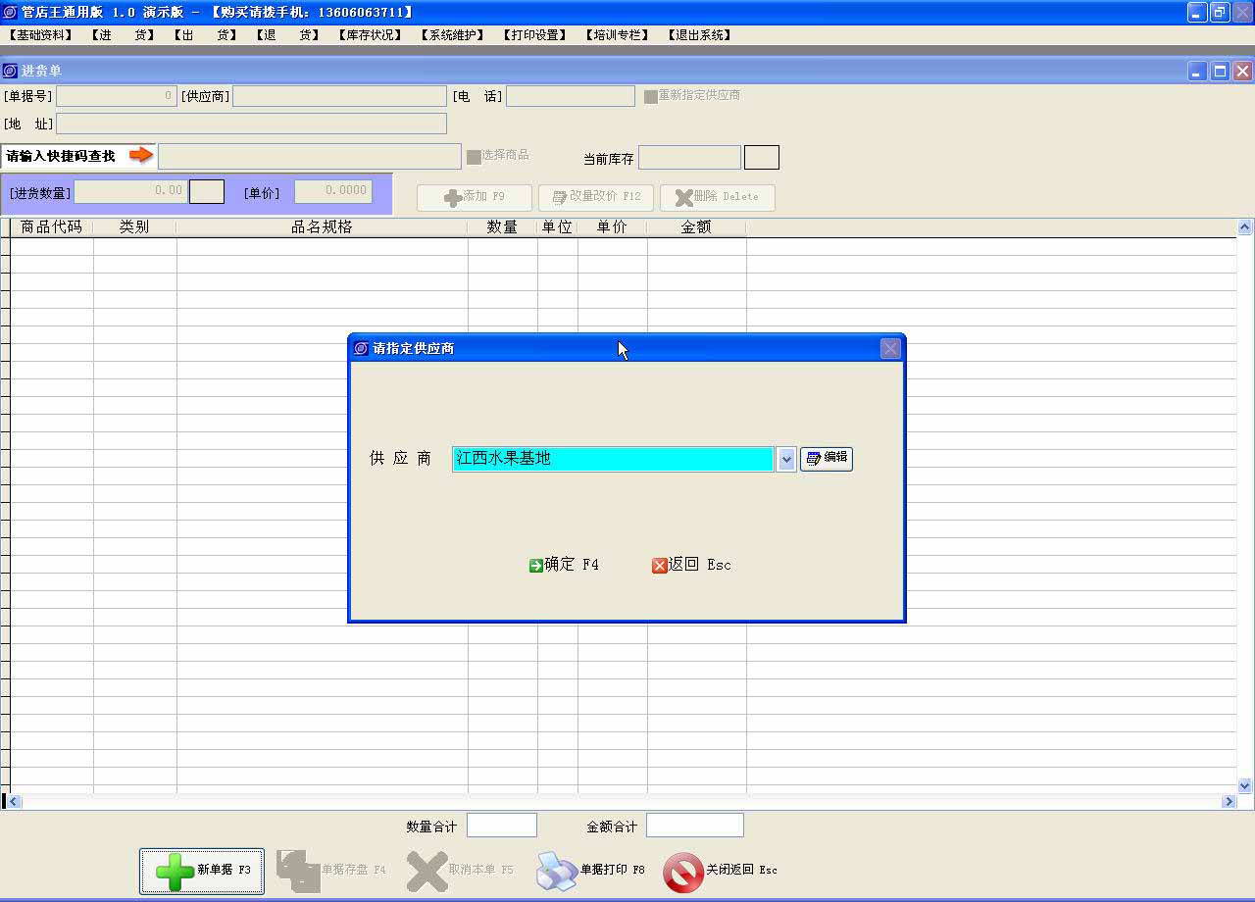This screenshot has width=1255, height=902.
Task: Click the 新单据 F3 button
Action: click(x=202, y=871)
